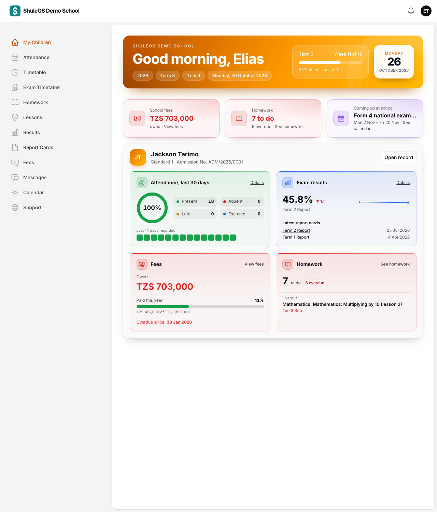The width and height of the screenshot is (437, 512).
Task: Click the See homework link
Action: coord(395,264)
